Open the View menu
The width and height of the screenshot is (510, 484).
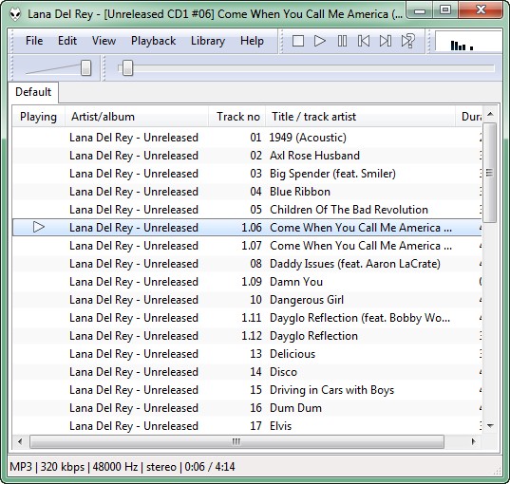[104, 41]
